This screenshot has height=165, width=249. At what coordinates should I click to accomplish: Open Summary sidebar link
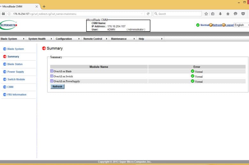(x=13, y=57)
